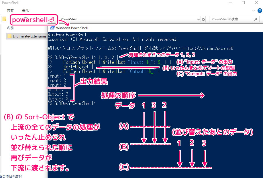The height and width of the screenshot is (178, 263).
Task: Click the Windows PowerShell window icon
Action: [52, 28]
